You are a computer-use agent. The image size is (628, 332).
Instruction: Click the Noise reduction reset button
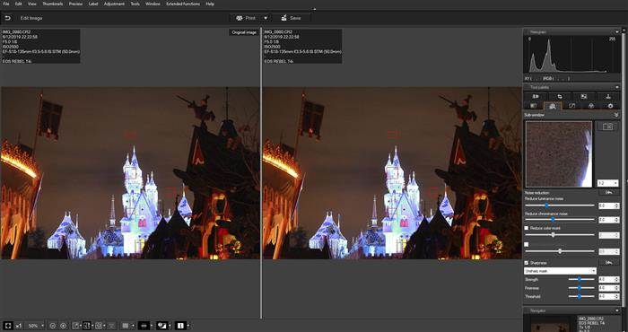tap(609, 193)
